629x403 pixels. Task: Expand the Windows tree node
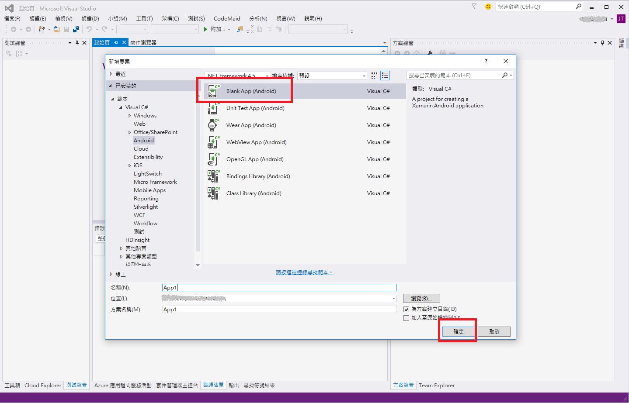coord(129,116)
